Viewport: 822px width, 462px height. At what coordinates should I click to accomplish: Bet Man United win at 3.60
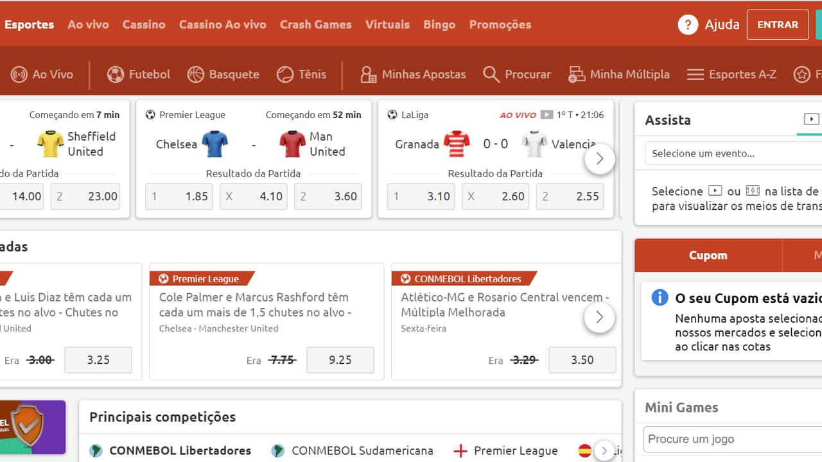coord(328,196)
